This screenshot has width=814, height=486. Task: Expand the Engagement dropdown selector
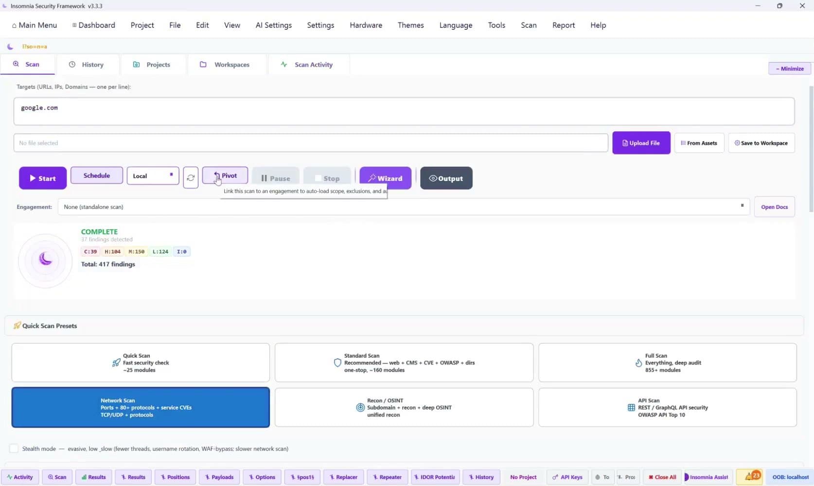point(404,207)
